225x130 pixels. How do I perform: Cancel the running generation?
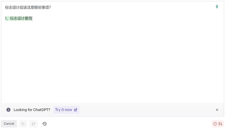coord(9,124)
